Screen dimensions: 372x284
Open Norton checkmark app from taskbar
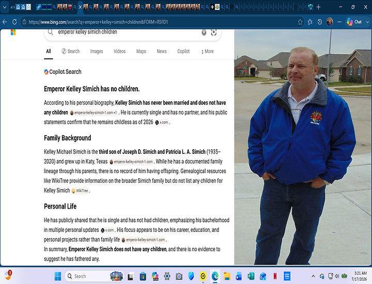[x=203, y=276]
